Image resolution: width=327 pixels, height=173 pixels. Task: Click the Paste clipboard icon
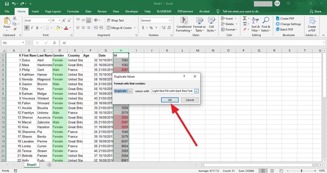[x=7, y=21]
